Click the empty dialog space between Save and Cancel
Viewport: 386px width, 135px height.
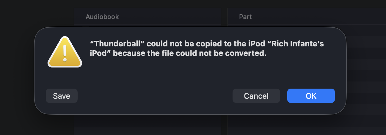155,96
